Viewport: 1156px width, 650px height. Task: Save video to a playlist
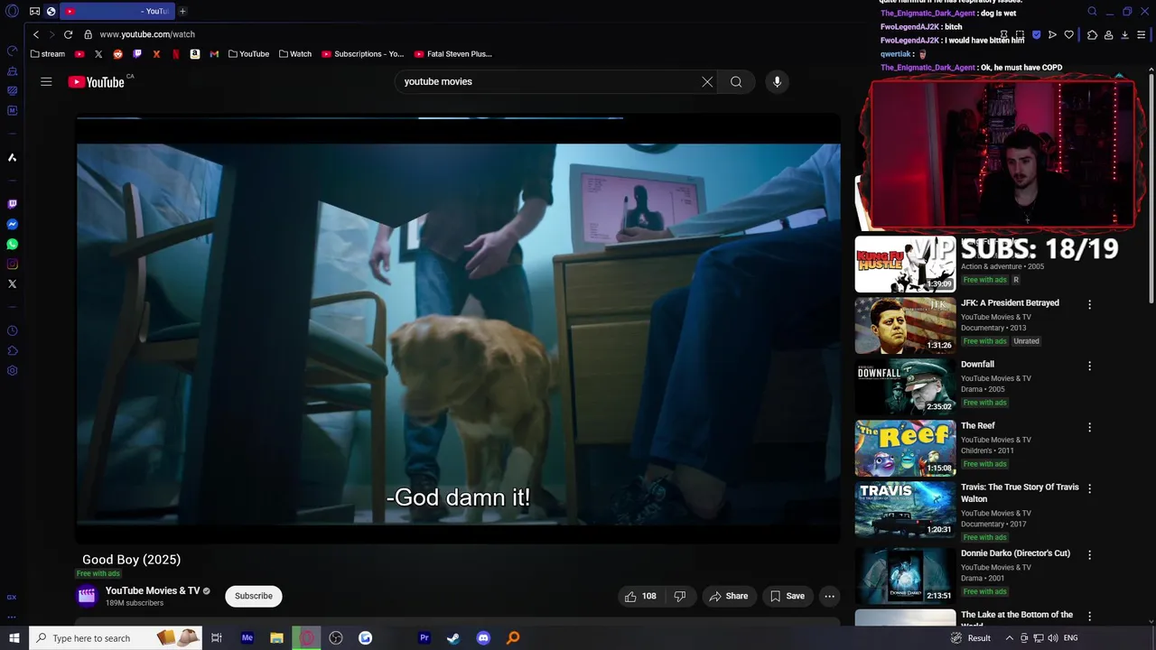point(788,596)
